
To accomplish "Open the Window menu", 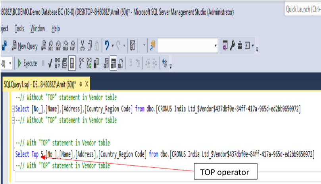I will 38,29.
